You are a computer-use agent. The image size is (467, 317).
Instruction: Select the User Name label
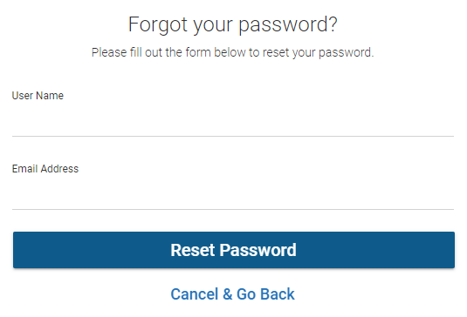point(38,96)
